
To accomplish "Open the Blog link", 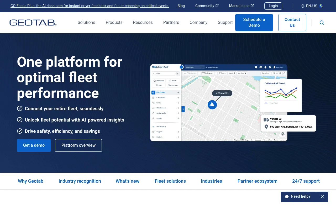I will tap(181, 6).
